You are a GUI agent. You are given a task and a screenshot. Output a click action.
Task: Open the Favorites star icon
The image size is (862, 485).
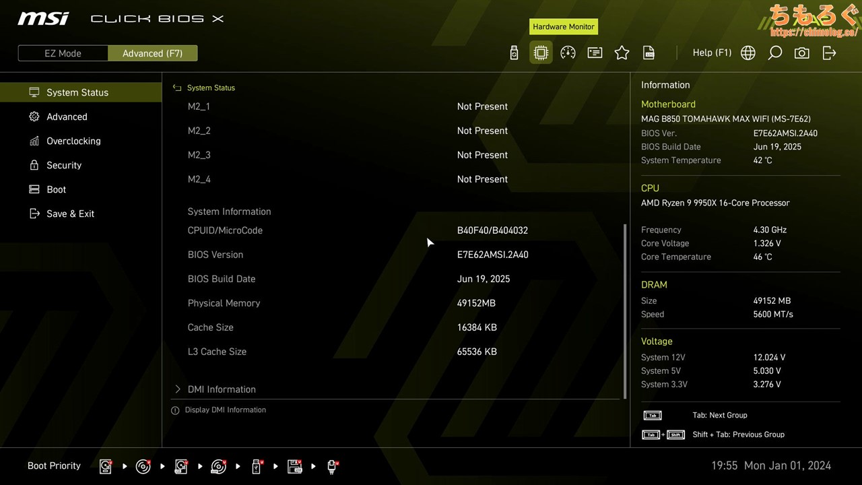tap(622, 53)
